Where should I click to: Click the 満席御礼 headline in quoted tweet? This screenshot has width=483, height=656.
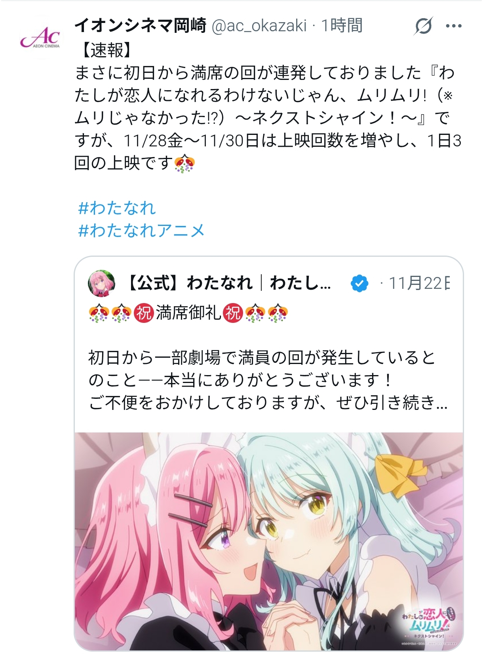(x=188, y=313)
